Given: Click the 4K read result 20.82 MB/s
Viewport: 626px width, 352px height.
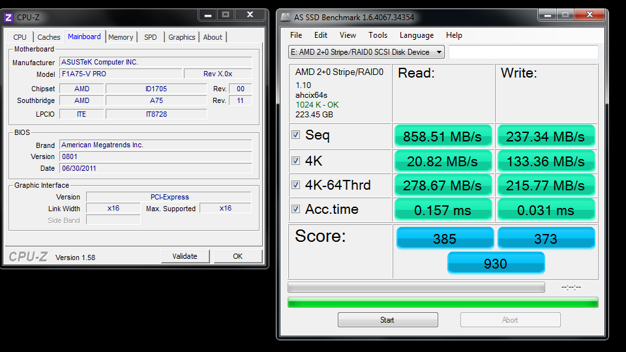Looking at the screenshot, I should pyautogui.click(x=443, y=161).
